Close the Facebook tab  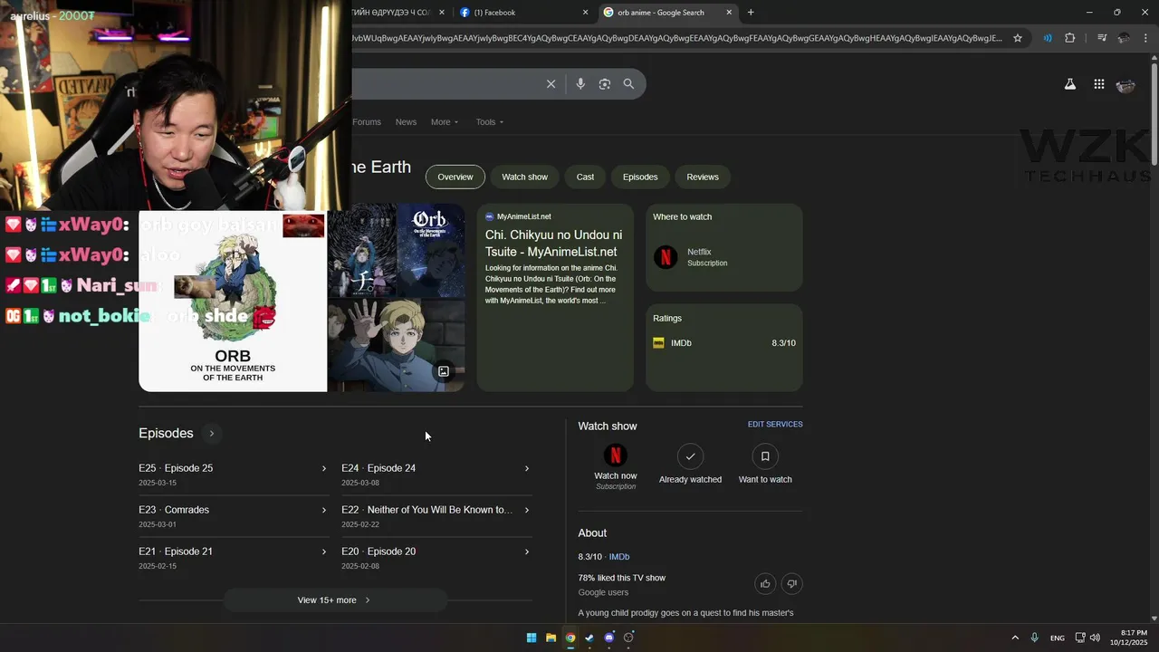585,12
